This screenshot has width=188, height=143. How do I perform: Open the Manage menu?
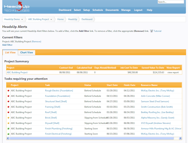pos(126,10)
